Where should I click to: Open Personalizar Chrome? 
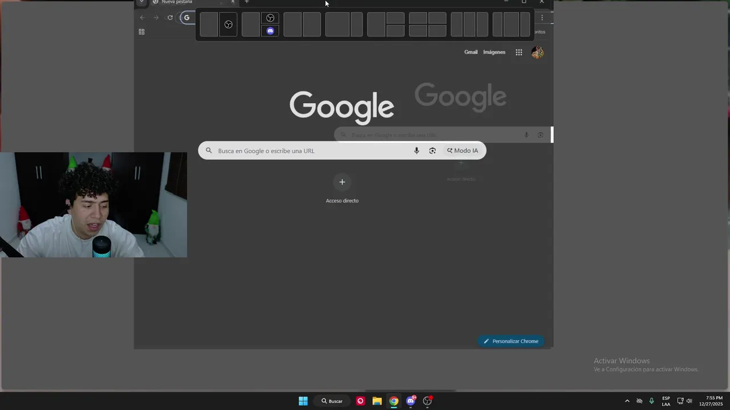[x=512, y=341]
